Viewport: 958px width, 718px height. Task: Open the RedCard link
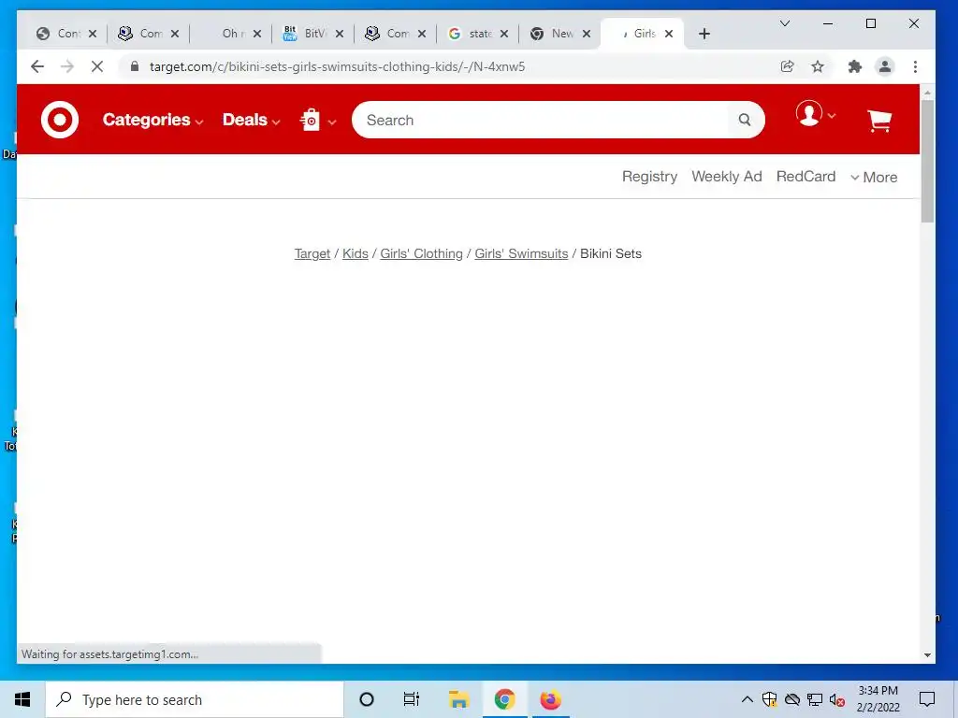pos(806,177)
